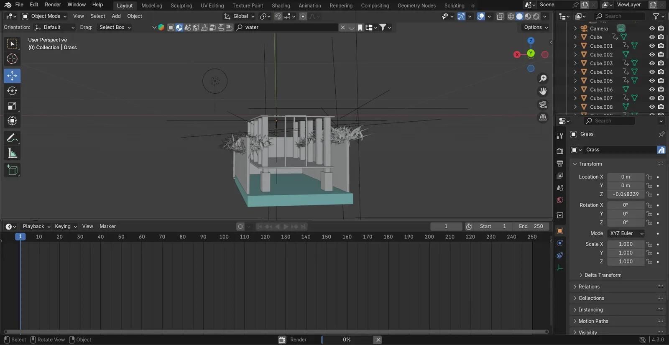Open the timeline Keying popover

click(x=66, y=226)
